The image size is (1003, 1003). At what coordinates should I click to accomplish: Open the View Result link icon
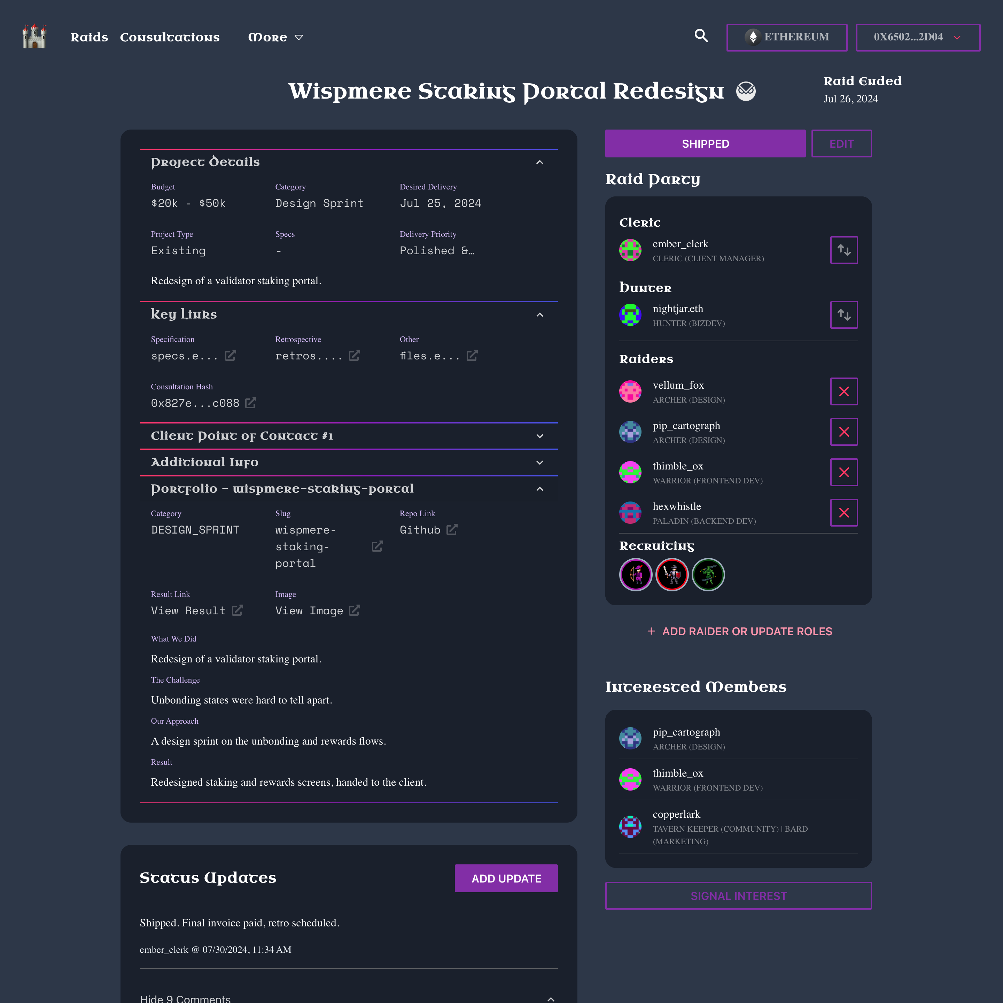(237, 611)
